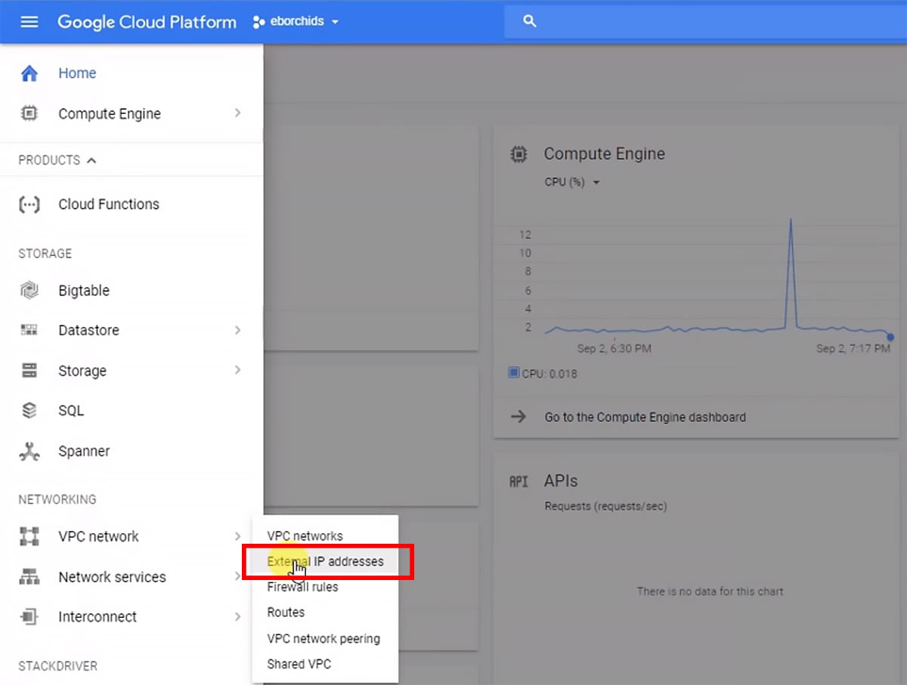
Task: Click the Google Cloud Platform logo text
Action: pyautogui.click(x=147, y=22)
